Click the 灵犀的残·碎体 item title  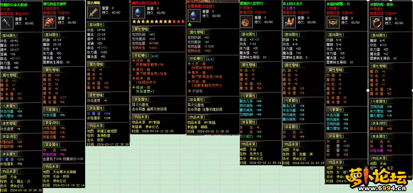click(382, 4)
